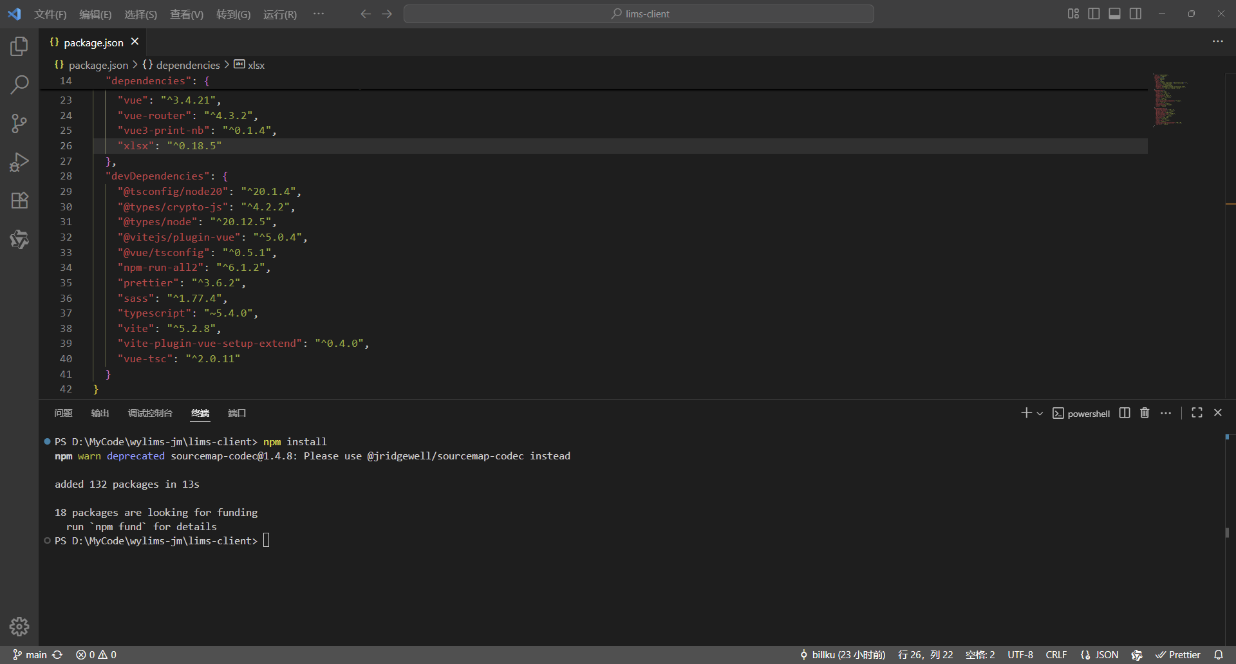Switch to the 输出 panel tab
The width and height of the screenshot is (1236, 664).
(100, 413)
